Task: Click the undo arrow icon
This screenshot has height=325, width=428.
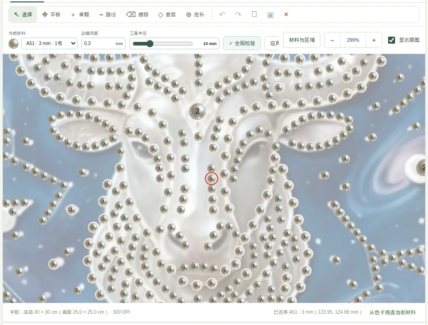Action: (x=223, y=14)
